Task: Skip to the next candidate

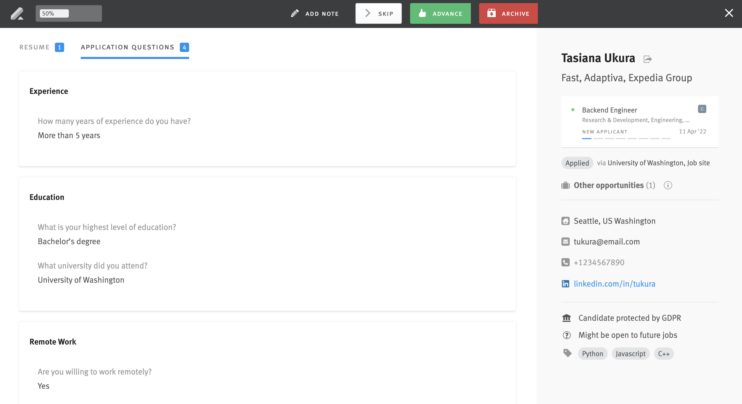Action: pos(378,13)
